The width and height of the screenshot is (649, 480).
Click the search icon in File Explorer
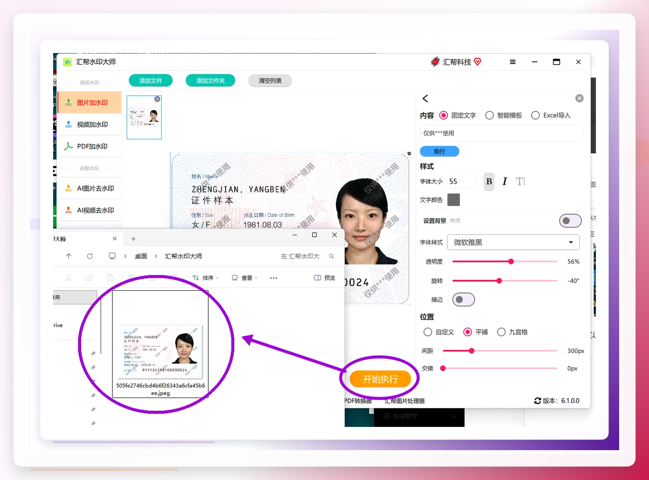click(332, 256)
